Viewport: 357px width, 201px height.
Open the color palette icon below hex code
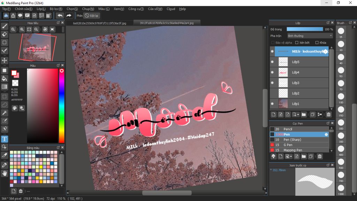15,108
